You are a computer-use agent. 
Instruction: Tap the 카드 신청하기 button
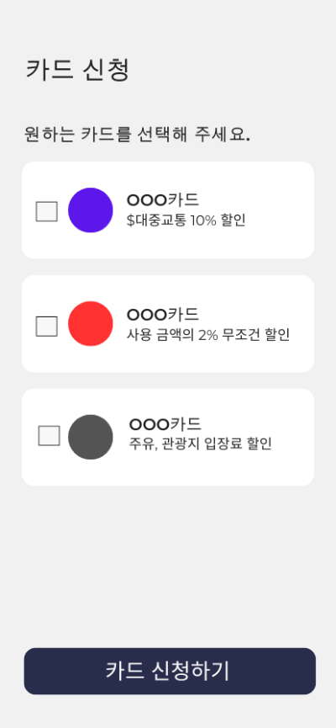(170, 671)
